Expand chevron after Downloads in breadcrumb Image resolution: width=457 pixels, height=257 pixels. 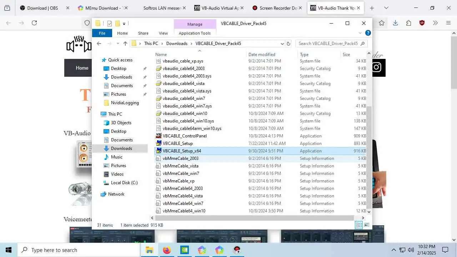pyautogui.click(x=191, y=44)
